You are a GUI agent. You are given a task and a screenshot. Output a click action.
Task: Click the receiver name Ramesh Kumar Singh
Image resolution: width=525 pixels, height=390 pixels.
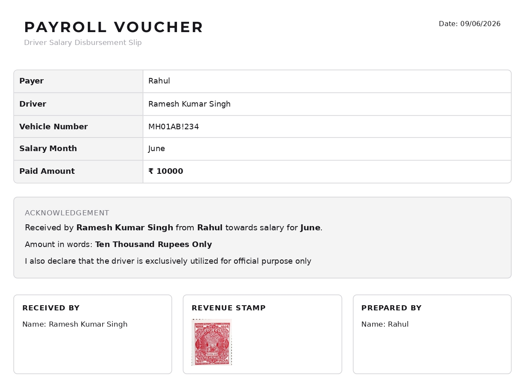click(88, 325)
